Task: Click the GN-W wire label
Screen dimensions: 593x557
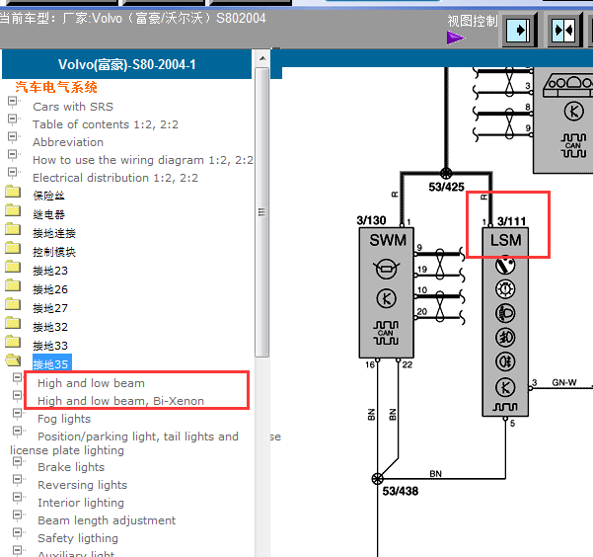Action: [x=564, y=382]
